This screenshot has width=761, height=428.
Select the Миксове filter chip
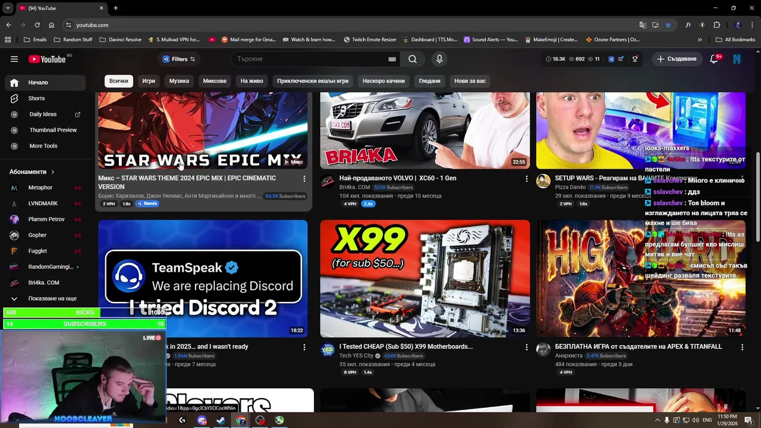[x=215, y=81]
